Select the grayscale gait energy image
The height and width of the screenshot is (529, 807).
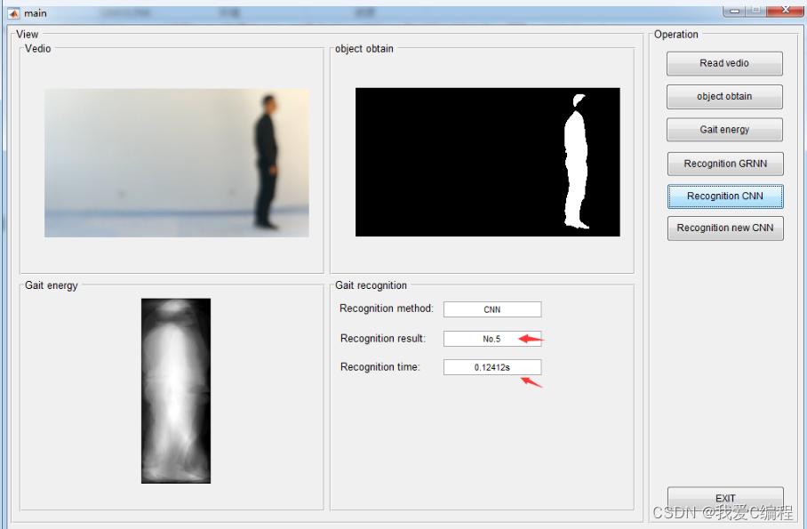[x=176, y=390]
